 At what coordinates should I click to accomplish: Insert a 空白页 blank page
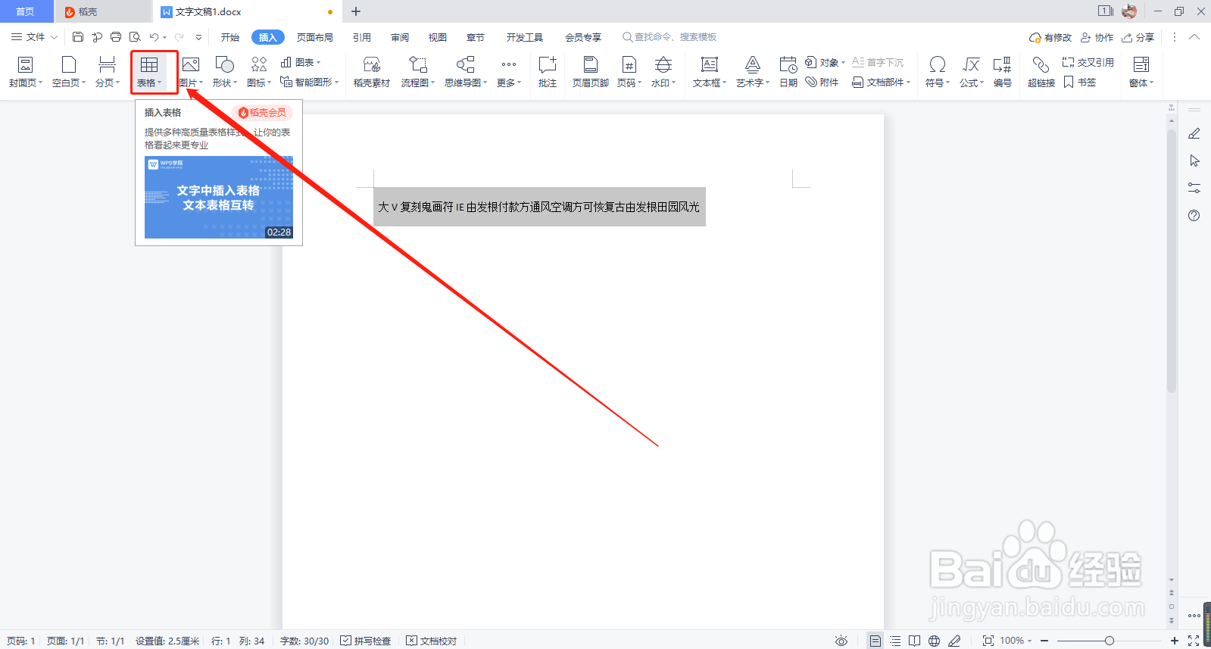point(69,73)
